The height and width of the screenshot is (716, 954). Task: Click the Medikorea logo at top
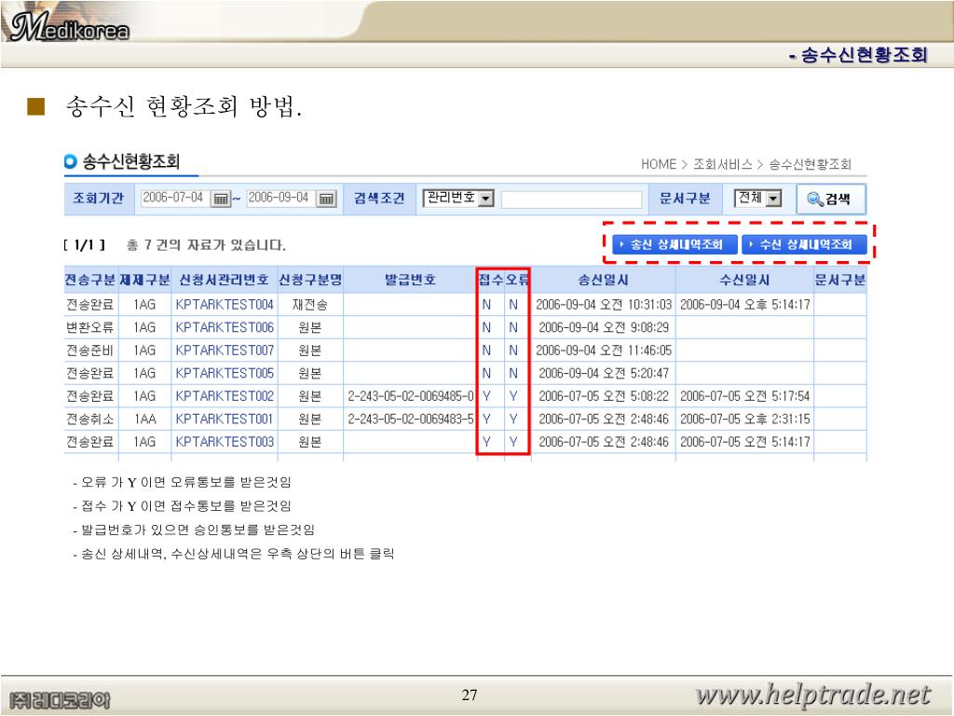point(70,30)
